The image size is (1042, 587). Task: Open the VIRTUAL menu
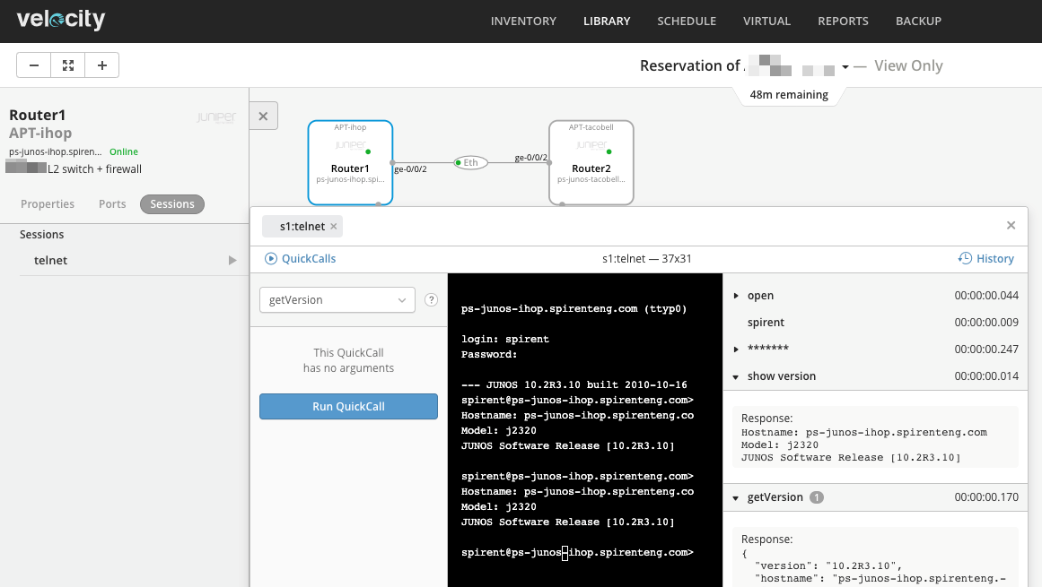pyautogui.click(x=766, y=22)
